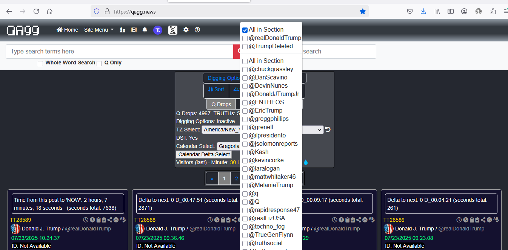
Task: Click the Calendar Delta Select button
Action: click(204, 154)
